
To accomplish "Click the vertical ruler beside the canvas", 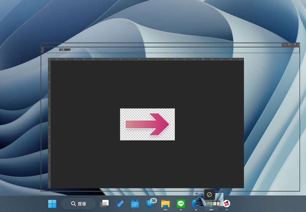I will coord(49,124).
